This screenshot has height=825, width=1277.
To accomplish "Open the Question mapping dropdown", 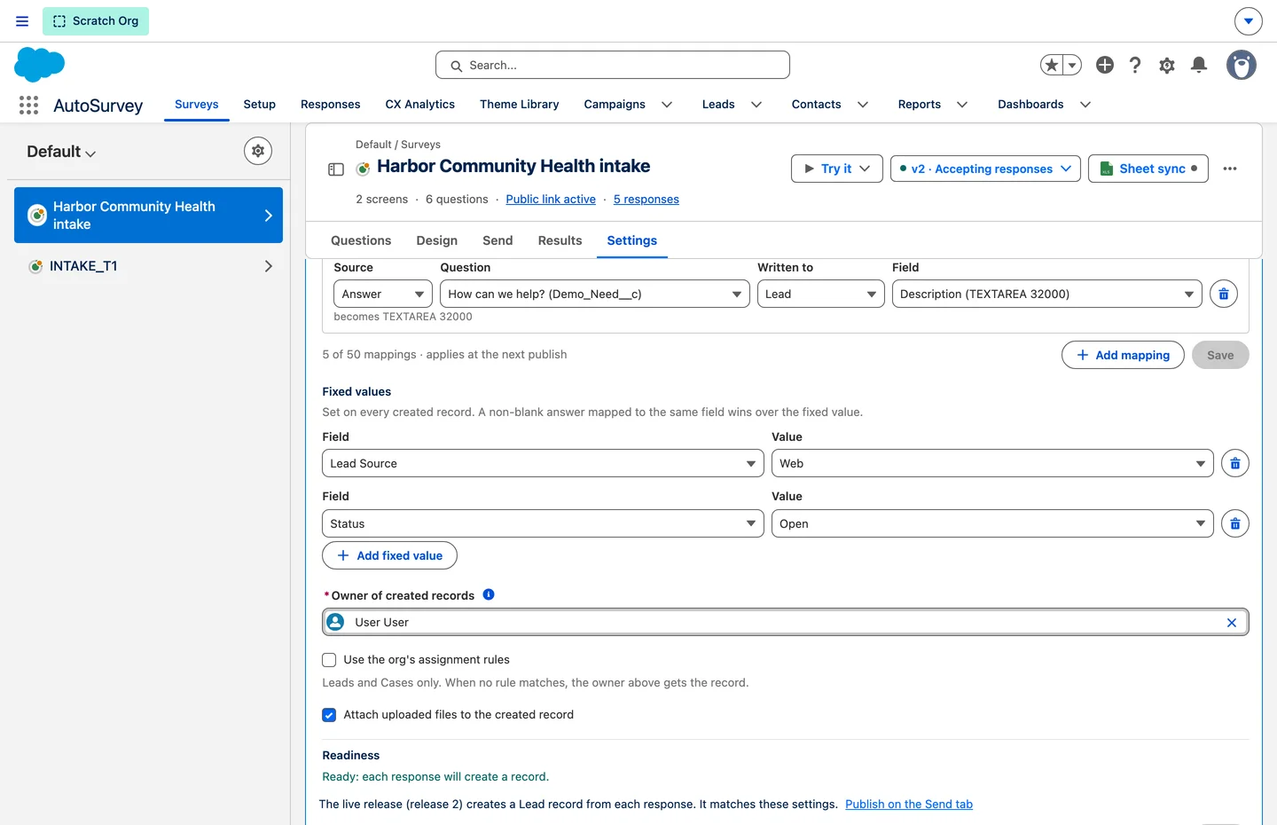I will click(595, 294).
